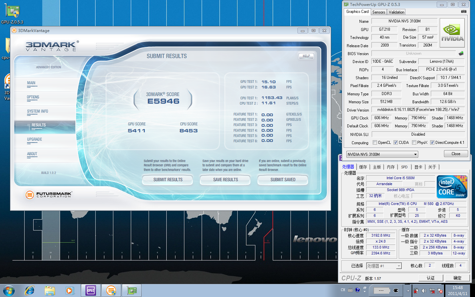Viewport: 475px width, 297px height.
Task: Open the NVIDIA NVS 3100M GPU dropdown
Action: coord(382,154)
